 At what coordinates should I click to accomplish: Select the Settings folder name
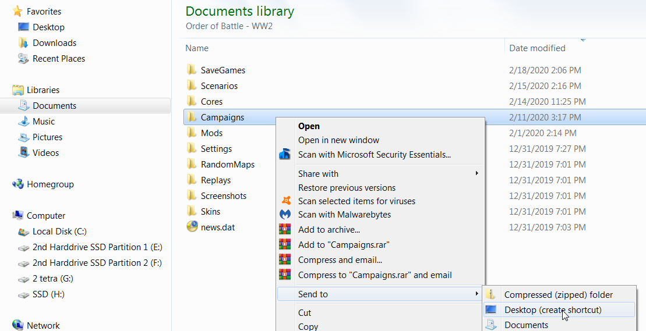(x=216, y=149)
